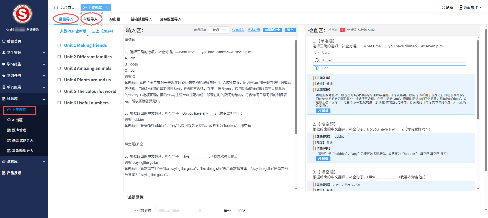Click the AI解析补全 button
This screenshot has height=218, width=488.
click(x=272, y=30)
